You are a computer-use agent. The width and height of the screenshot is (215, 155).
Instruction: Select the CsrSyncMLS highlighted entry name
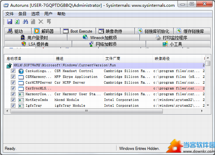tap(38, 88)
